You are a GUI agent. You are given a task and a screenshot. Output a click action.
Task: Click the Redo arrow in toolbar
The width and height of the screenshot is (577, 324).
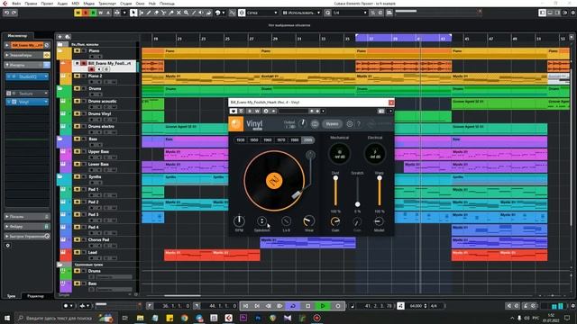(x=14, y=13)
